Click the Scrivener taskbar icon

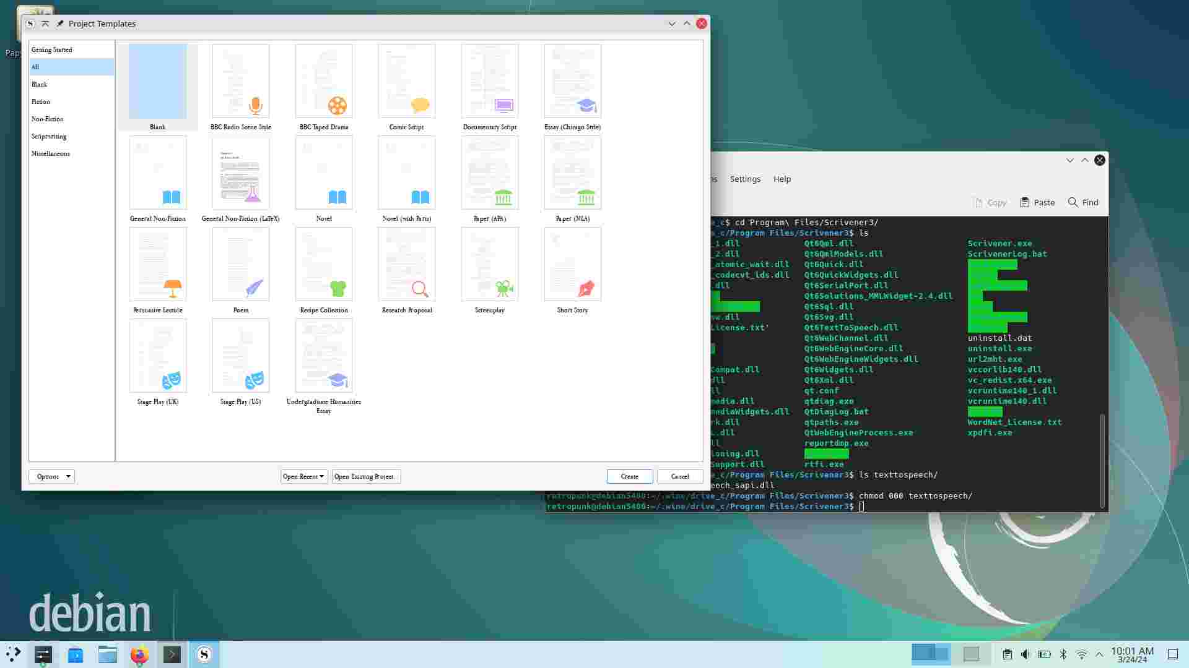204,654
